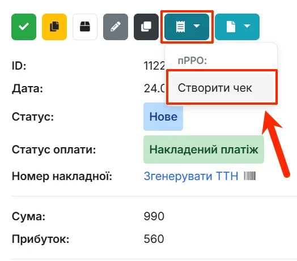Viewport: 297px width, 261px height.
Task: Click the Номер накладної label
Action: (62, 176)
